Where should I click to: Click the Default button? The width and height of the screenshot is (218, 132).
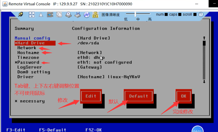pos(139,96)
